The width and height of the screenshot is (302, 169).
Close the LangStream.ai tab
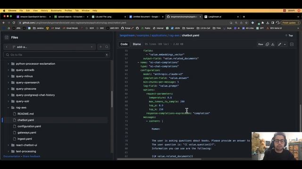(x=238, y=17)
